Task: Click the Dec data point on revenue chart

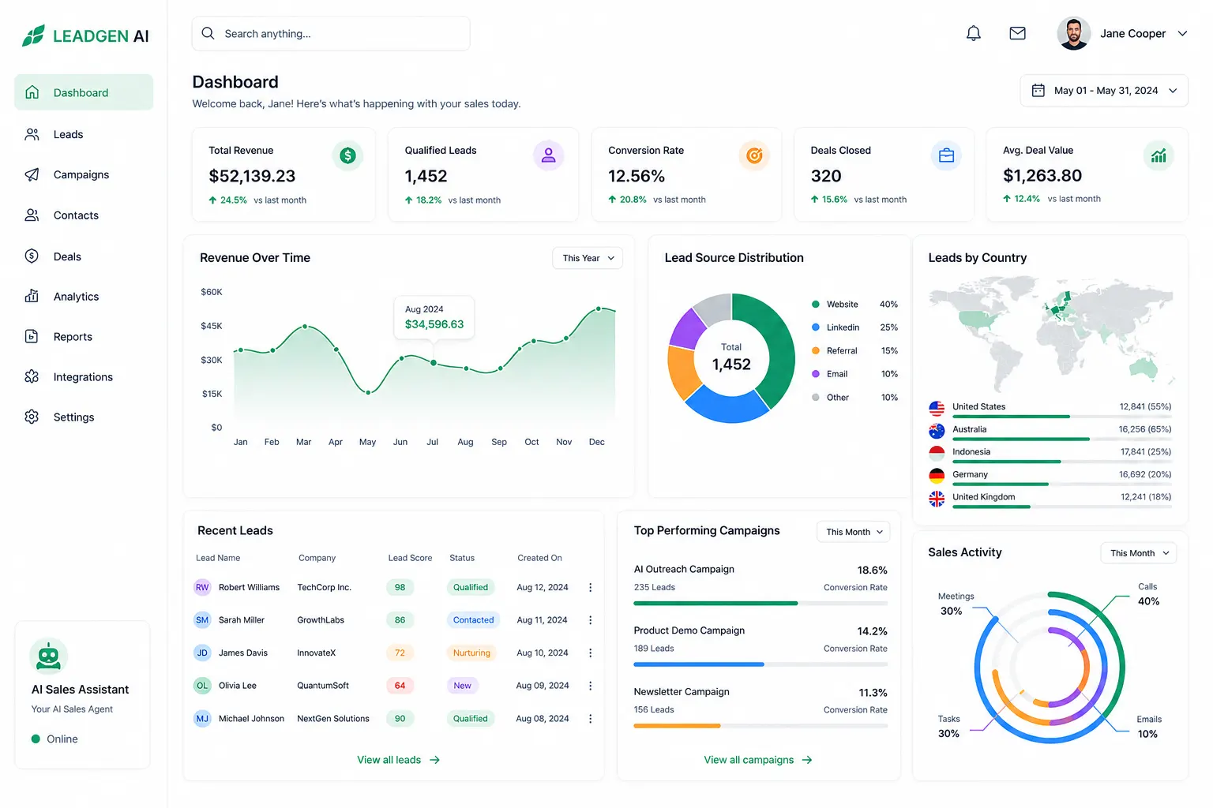Action: tap(599, 309)
